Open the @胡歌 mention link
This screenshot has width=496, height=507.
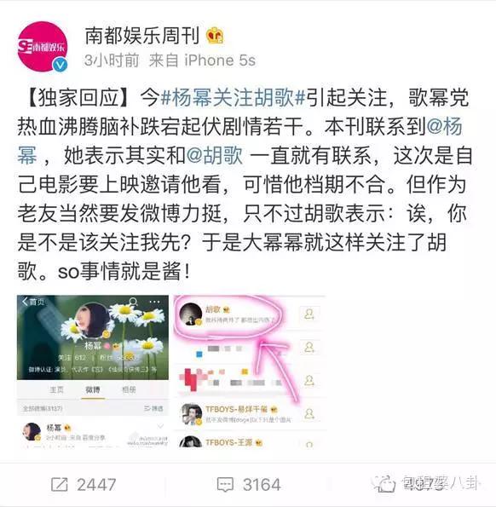click(x=215, y=155)
